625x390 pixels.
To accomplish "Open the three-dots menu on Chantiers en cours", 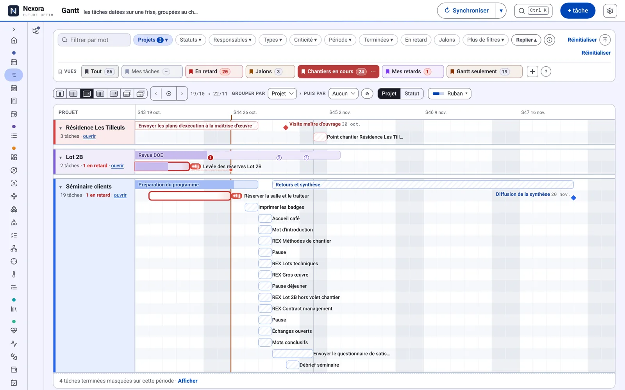I will click(373, 72).
